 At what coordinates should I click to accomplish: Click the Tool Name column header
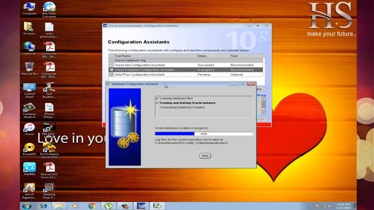[x=155, y=56]
